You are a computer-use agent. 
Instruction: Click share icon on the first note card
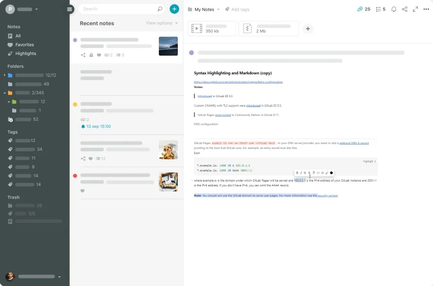(83, 55)
